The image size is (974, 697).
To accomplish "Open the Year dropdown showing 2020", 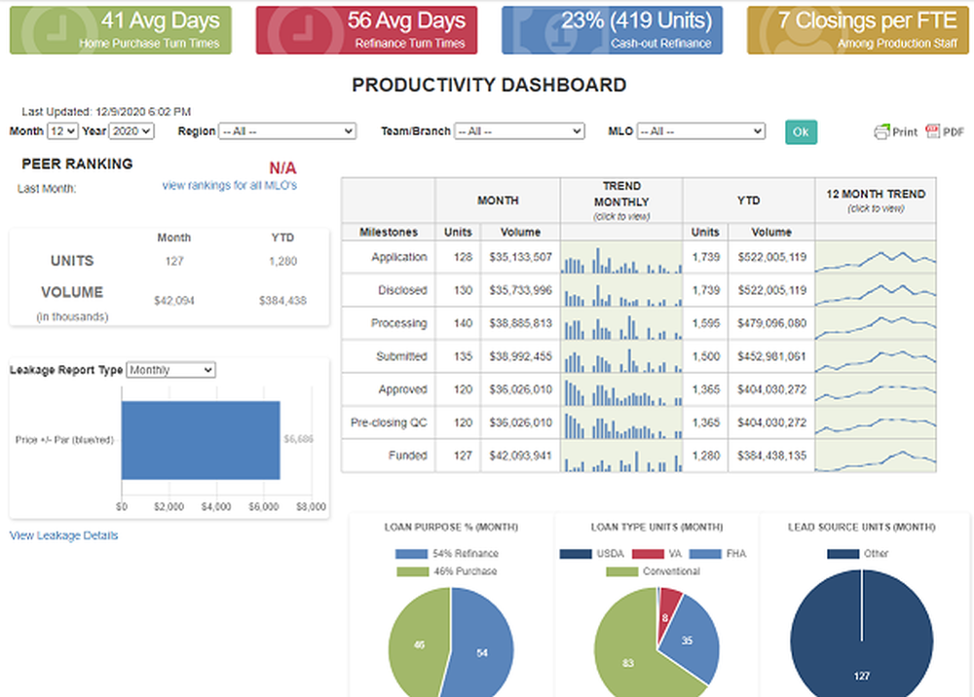I will pyautogui.click(x=131, y=131).
